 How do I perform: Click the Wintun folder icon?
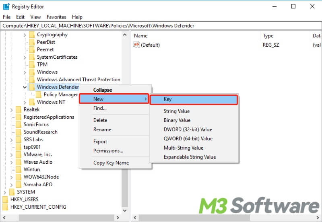(x=19, y=169)
